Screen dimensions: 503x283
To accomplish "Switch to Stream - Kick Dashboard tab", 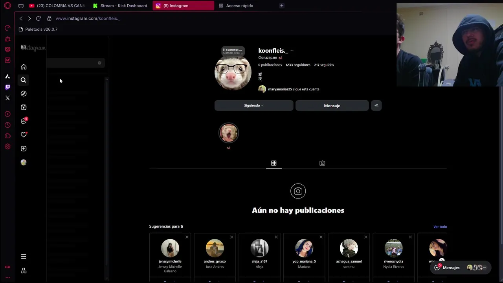I will (120, 6).
